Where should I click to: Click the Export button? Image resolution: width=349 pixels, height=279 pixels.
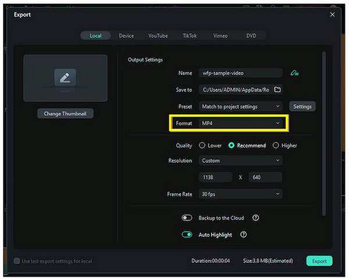coord(319,261)
